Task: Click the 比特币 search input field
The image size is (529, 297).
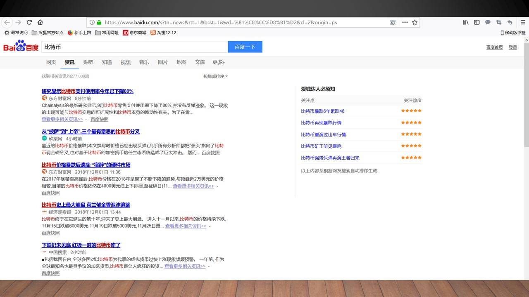Action: [135, 47]
